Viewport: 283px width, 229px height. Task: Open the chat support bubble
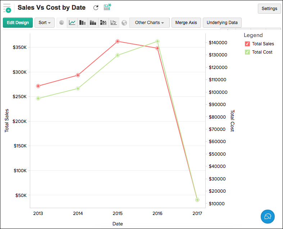pyautogui.click(x=268, y=216)
